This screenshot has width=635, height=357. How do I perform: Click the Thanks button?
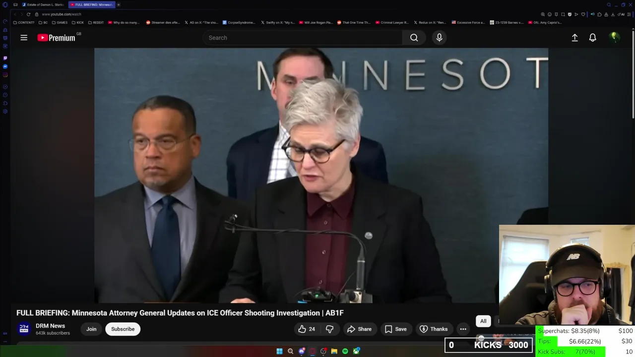[434, 329]
